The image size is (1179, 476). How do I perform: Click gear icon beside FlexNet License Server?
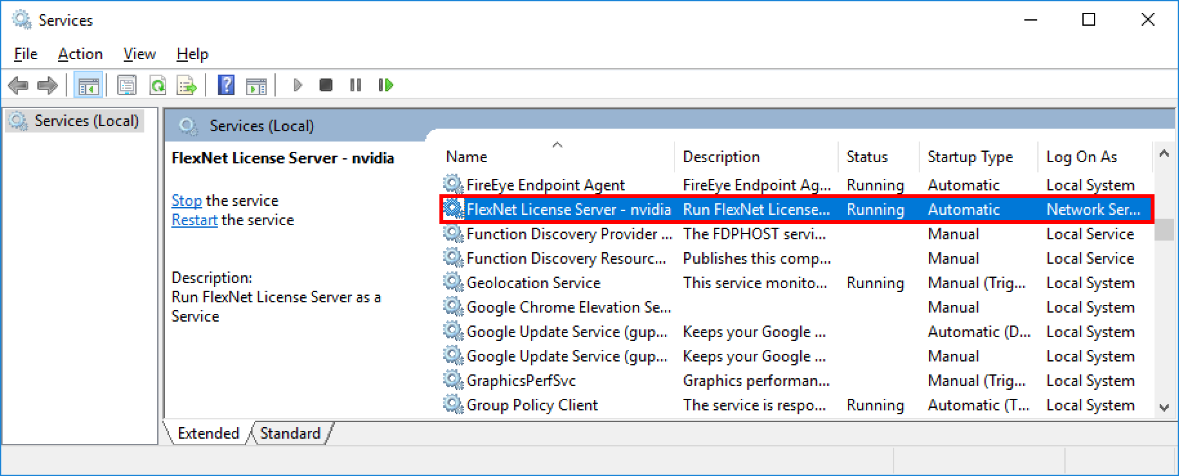click(x=454, y=209)
